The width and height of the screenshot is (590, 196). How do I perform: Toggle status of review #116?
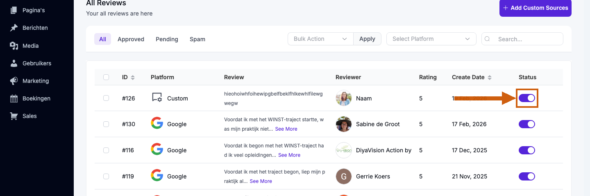tap(527, 150)
